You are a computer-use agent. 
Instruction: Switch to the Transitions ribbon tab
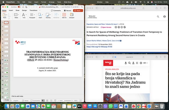33,10
